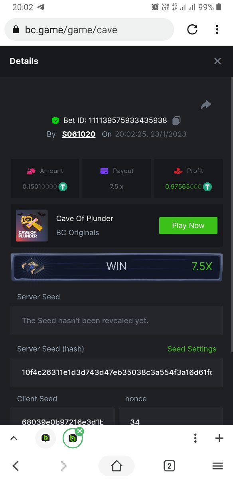Viewport: 233px width, 479px height.
Task: Expand the tab strip chevron
Action: (x=14, y=438)
